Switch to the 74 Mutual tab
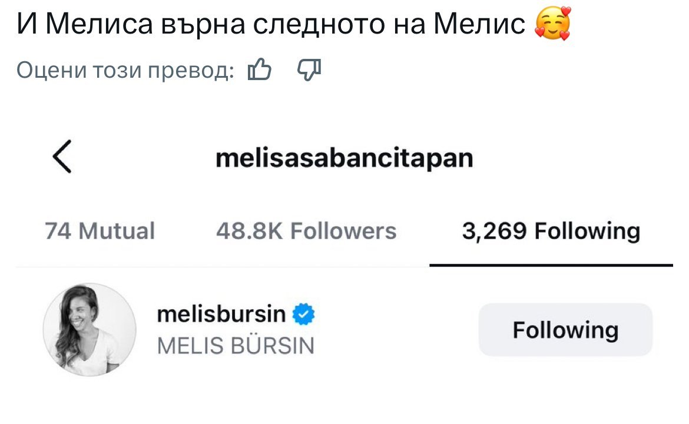Image resolution: width=689 pixels, height=424 pixels. click(100, 231)
